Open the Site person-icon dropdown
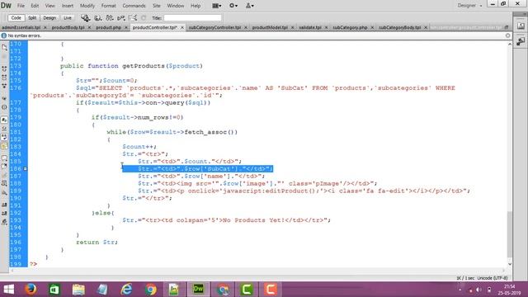This screenshot has height=297, width=528. (249, 6)
